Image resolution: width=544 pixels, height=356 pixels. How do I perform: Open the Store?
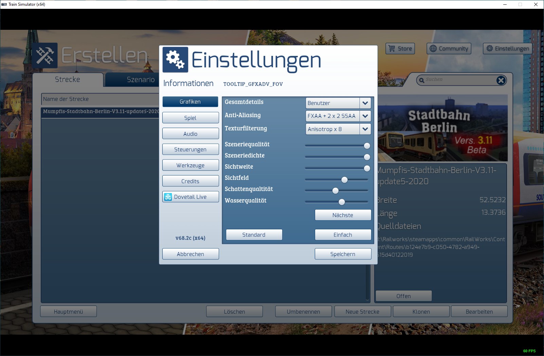click(x=400, y=48)
